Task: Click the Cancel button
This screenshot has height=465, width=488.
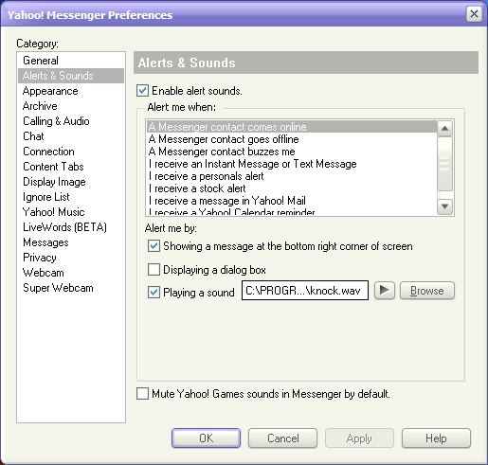Action: [x=282, y=438]
